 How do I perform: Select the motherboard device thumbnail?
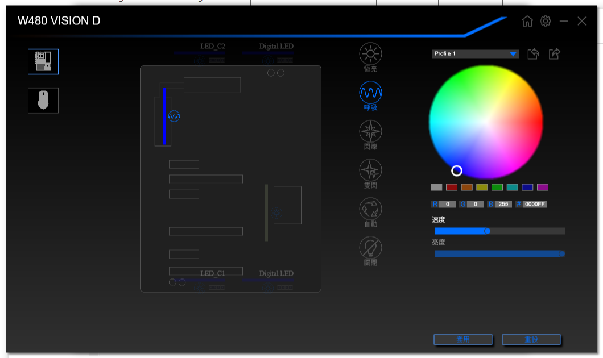point(43,61)
